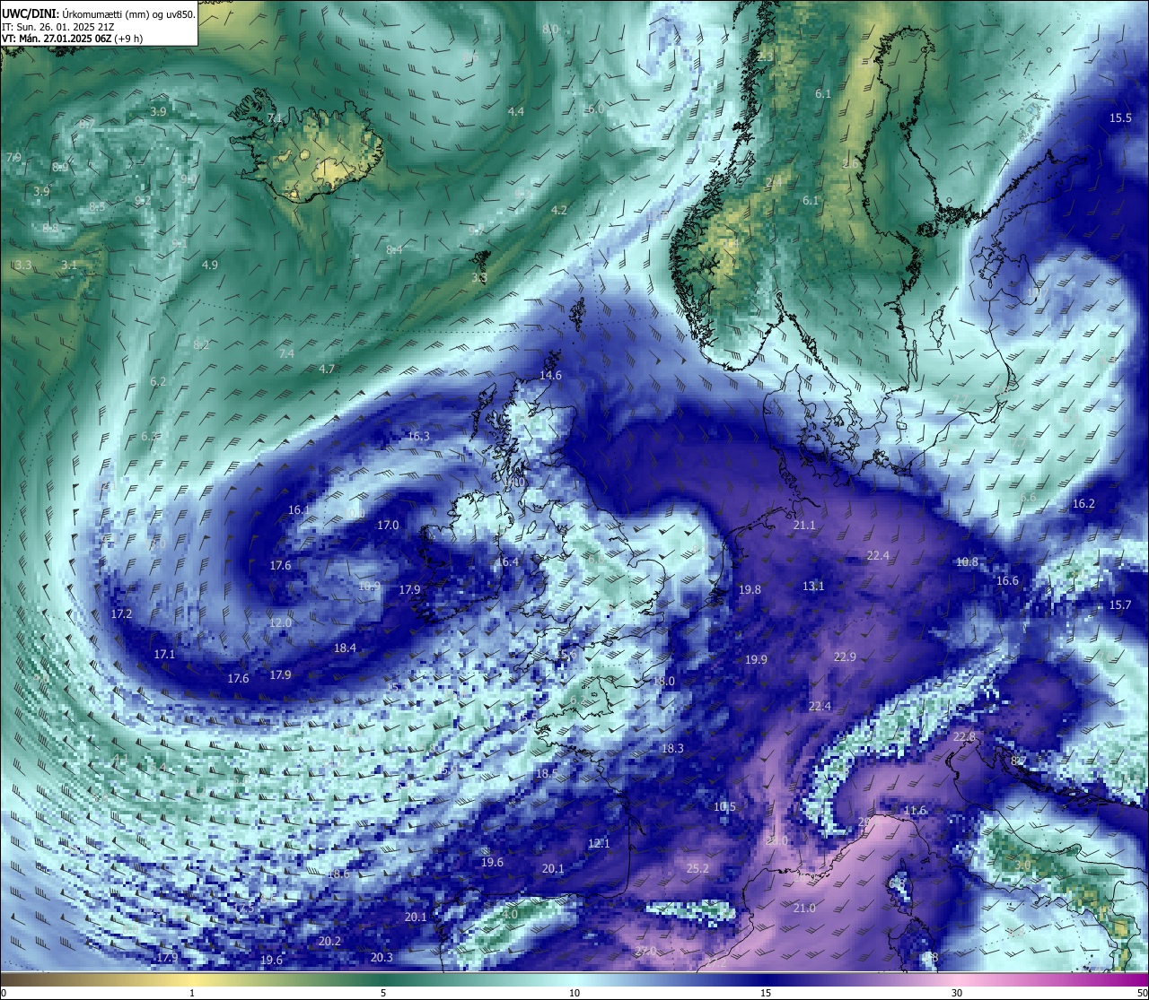Click the 17.2 value label
The image size is (1149, 1000).
coord(121,614)
